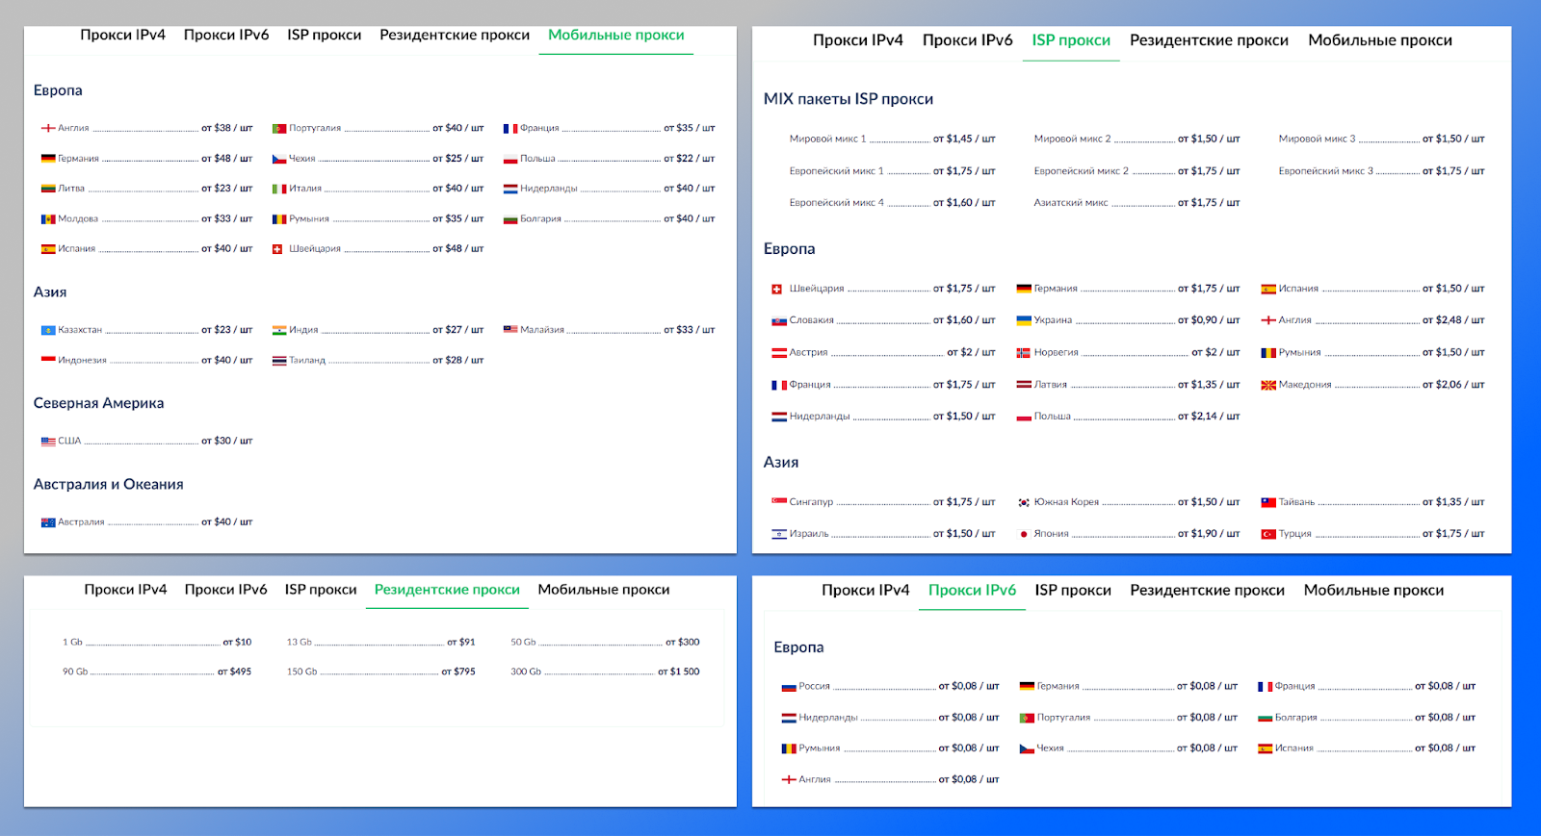Click Czech flag beside Чехия от $25
This screenshot has height=836, width=1541.
pos(279,159)
